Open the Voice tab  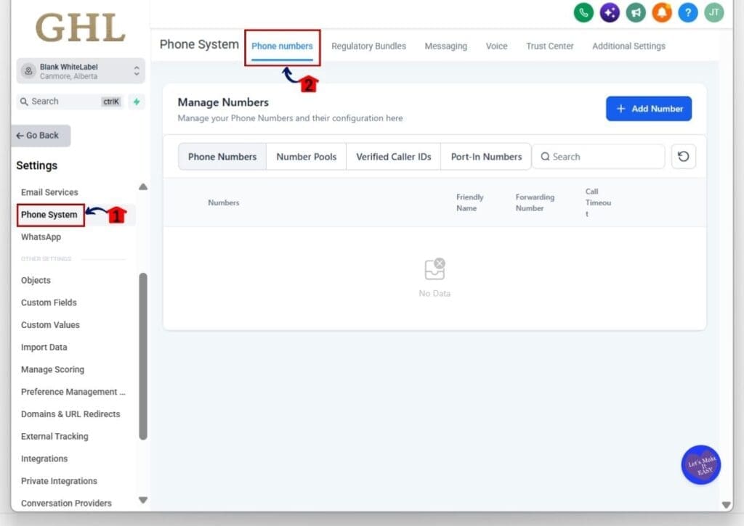[496, 46]
